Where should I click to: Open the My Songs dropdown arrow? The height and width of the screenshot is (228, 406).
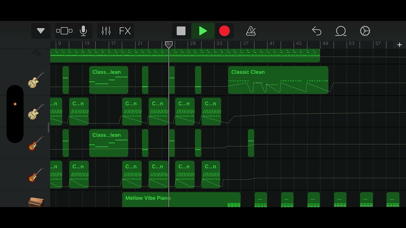41,31
